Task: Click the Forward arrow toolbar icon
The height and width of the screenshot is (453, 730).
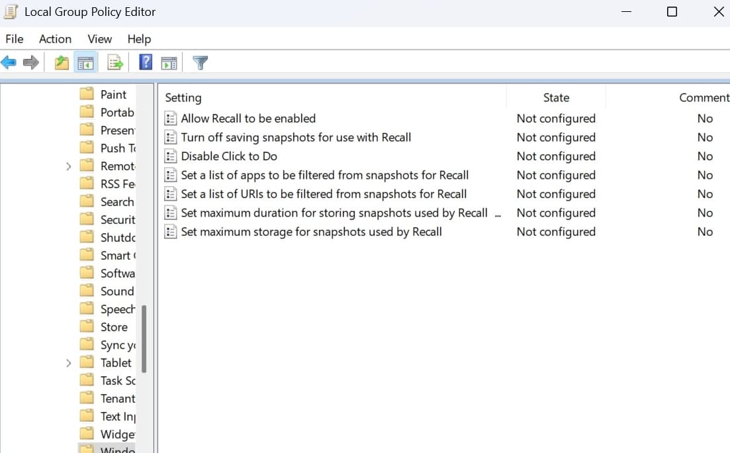Action: click(x=30, y=63)
